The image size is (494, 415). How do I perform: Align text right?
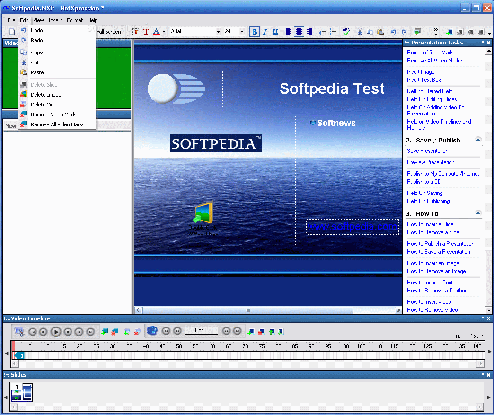coord(309,32)
